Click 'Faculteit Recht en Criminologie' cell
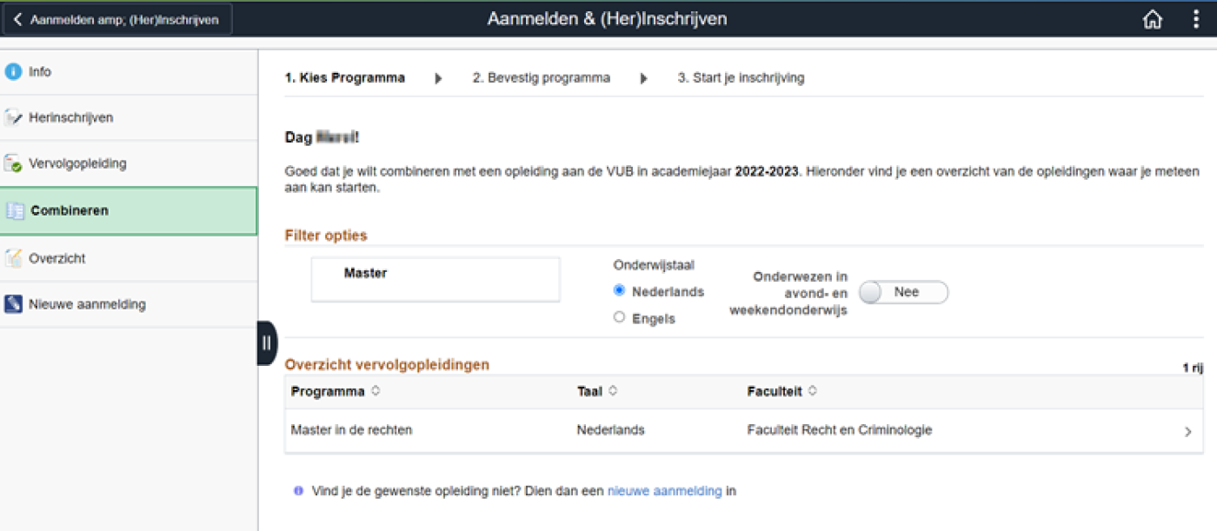This screenshot has height=531, width=1217. (x=840, y=430)
